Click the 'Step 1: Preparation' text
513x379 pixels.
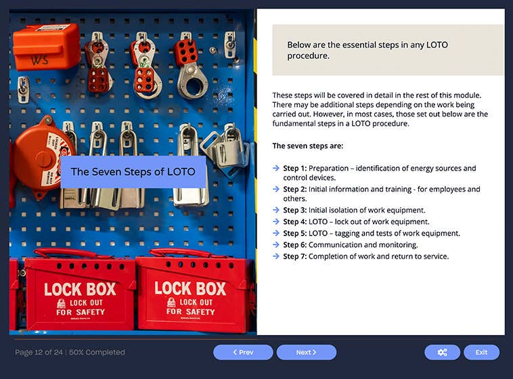click(379, 169)
